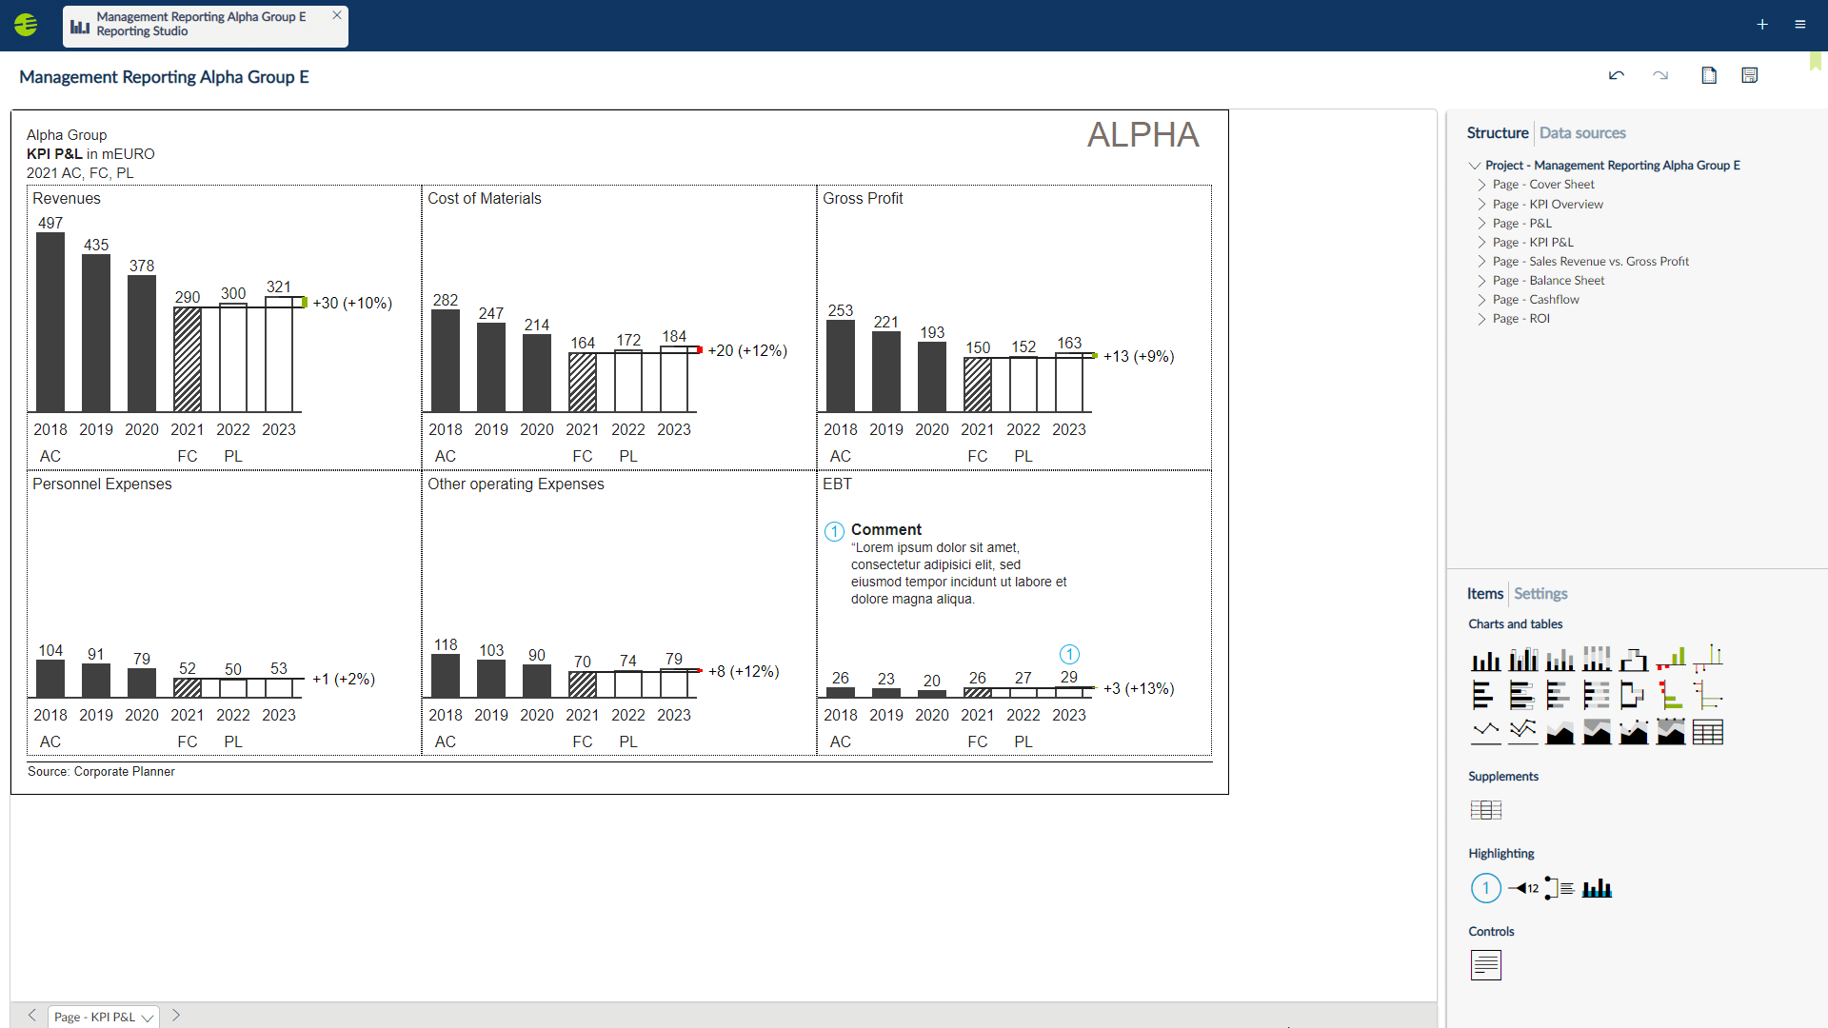Screen dimensions: 1828x1028
Task: Save the report via the disk icon
Action: point(1750,75)
